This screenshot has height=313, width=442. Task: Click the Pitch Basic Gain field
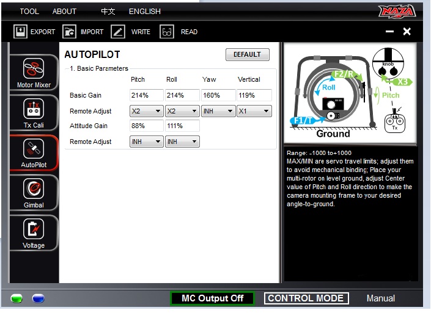pos(147,95)
